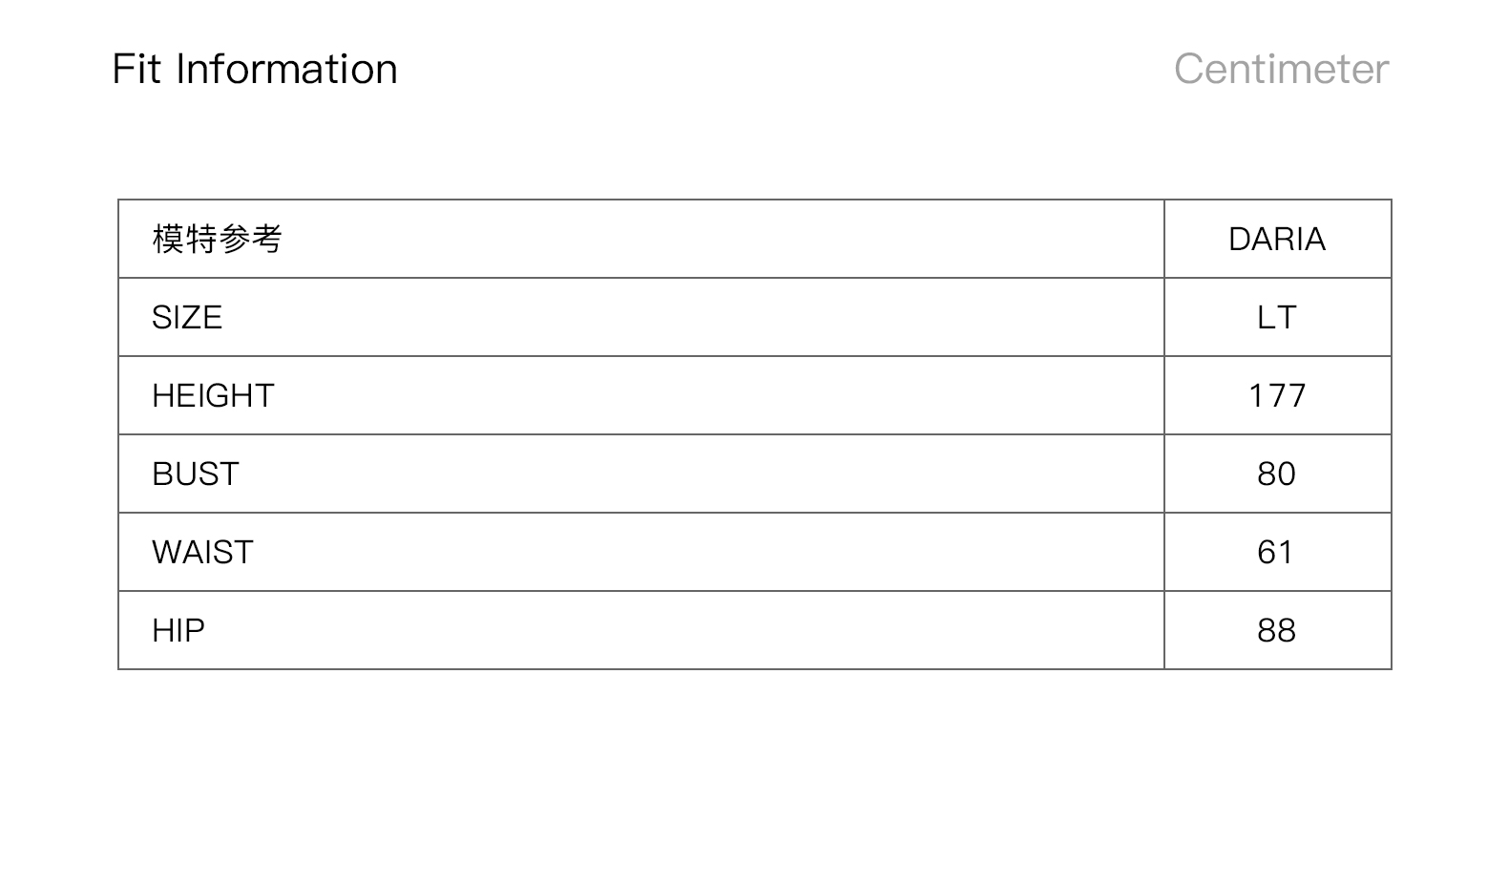
Task: Click the 考 character in the table header
Action: coord(266,239)
